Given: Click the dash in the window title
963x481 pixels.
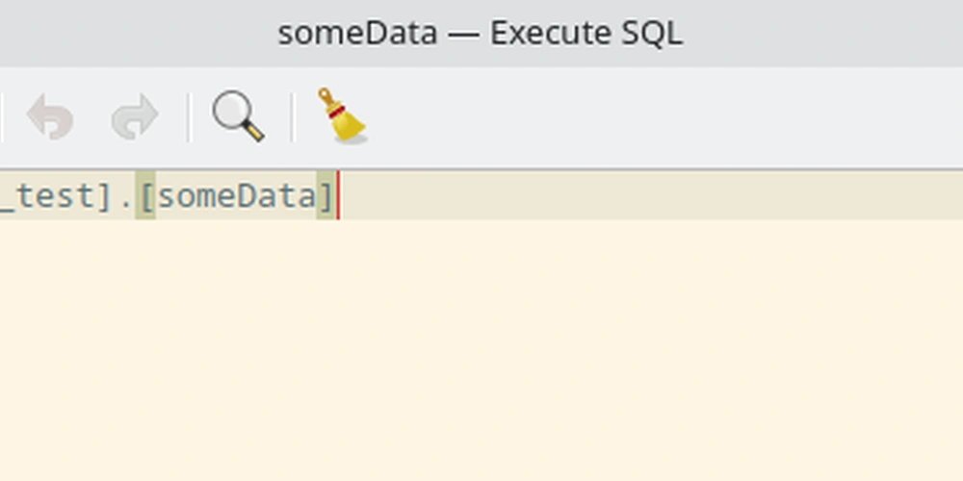Looking at the screenshot, I should (464, 35).
